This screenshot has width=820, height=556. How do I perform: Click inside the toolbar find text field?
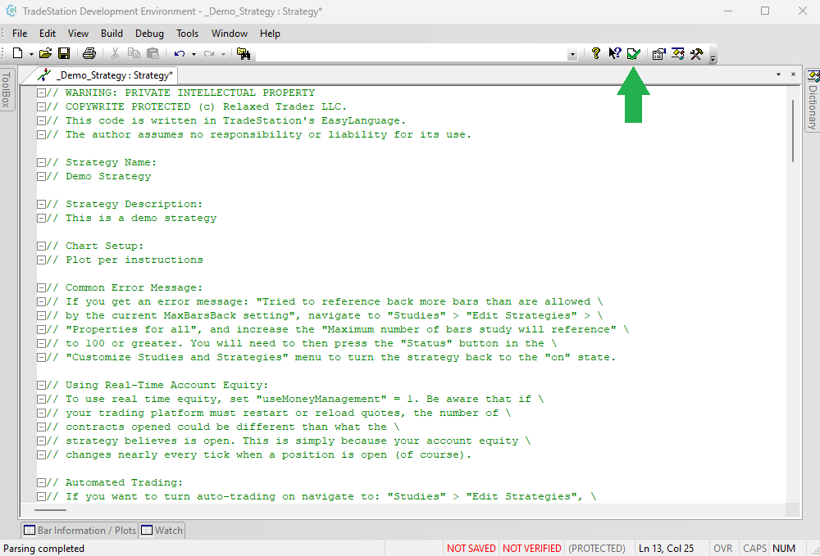tap(411, 54)
